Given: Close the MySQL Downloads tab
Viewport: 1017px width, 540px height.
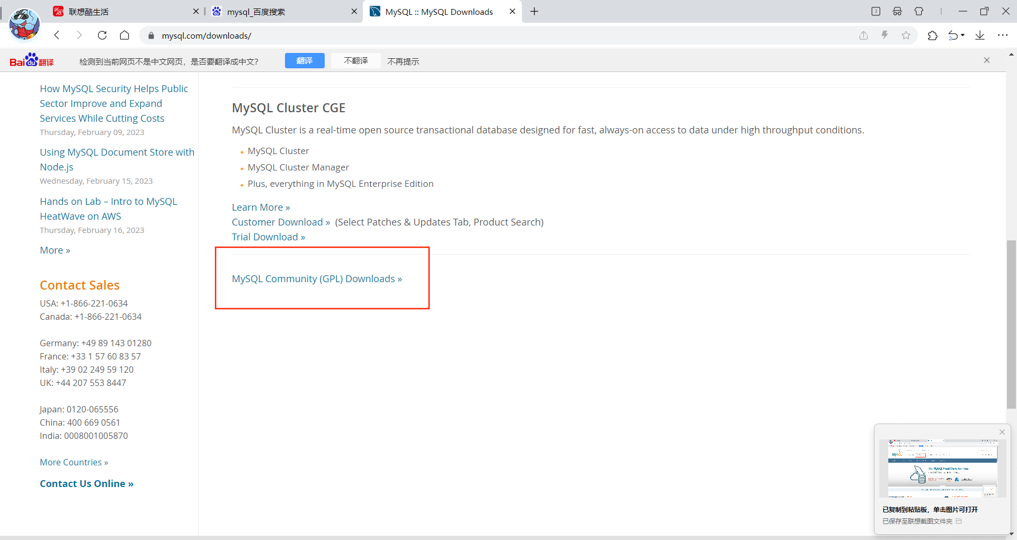Looking at the screenshot, I should (x=512, y=11).
